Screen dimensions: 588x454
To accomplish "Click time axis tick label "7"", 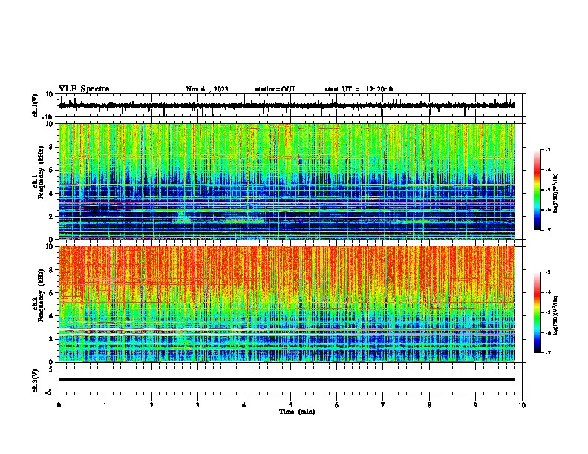I will [383, 405].
